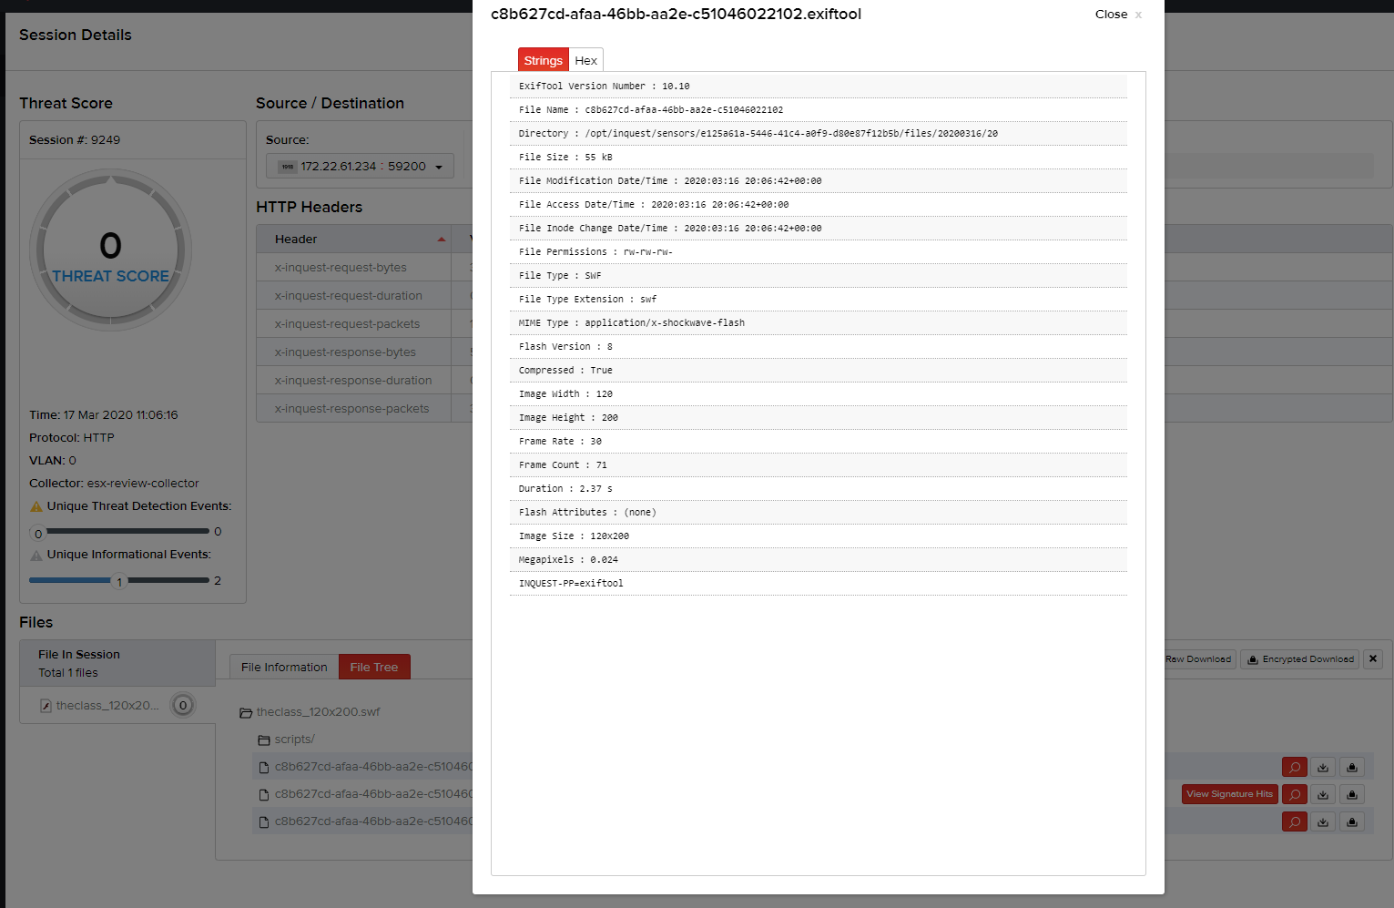The width and height of the screenshot is (1394, 908).
Task: Click the Collector: esx-review-collector text
Action: click(114, 484)
